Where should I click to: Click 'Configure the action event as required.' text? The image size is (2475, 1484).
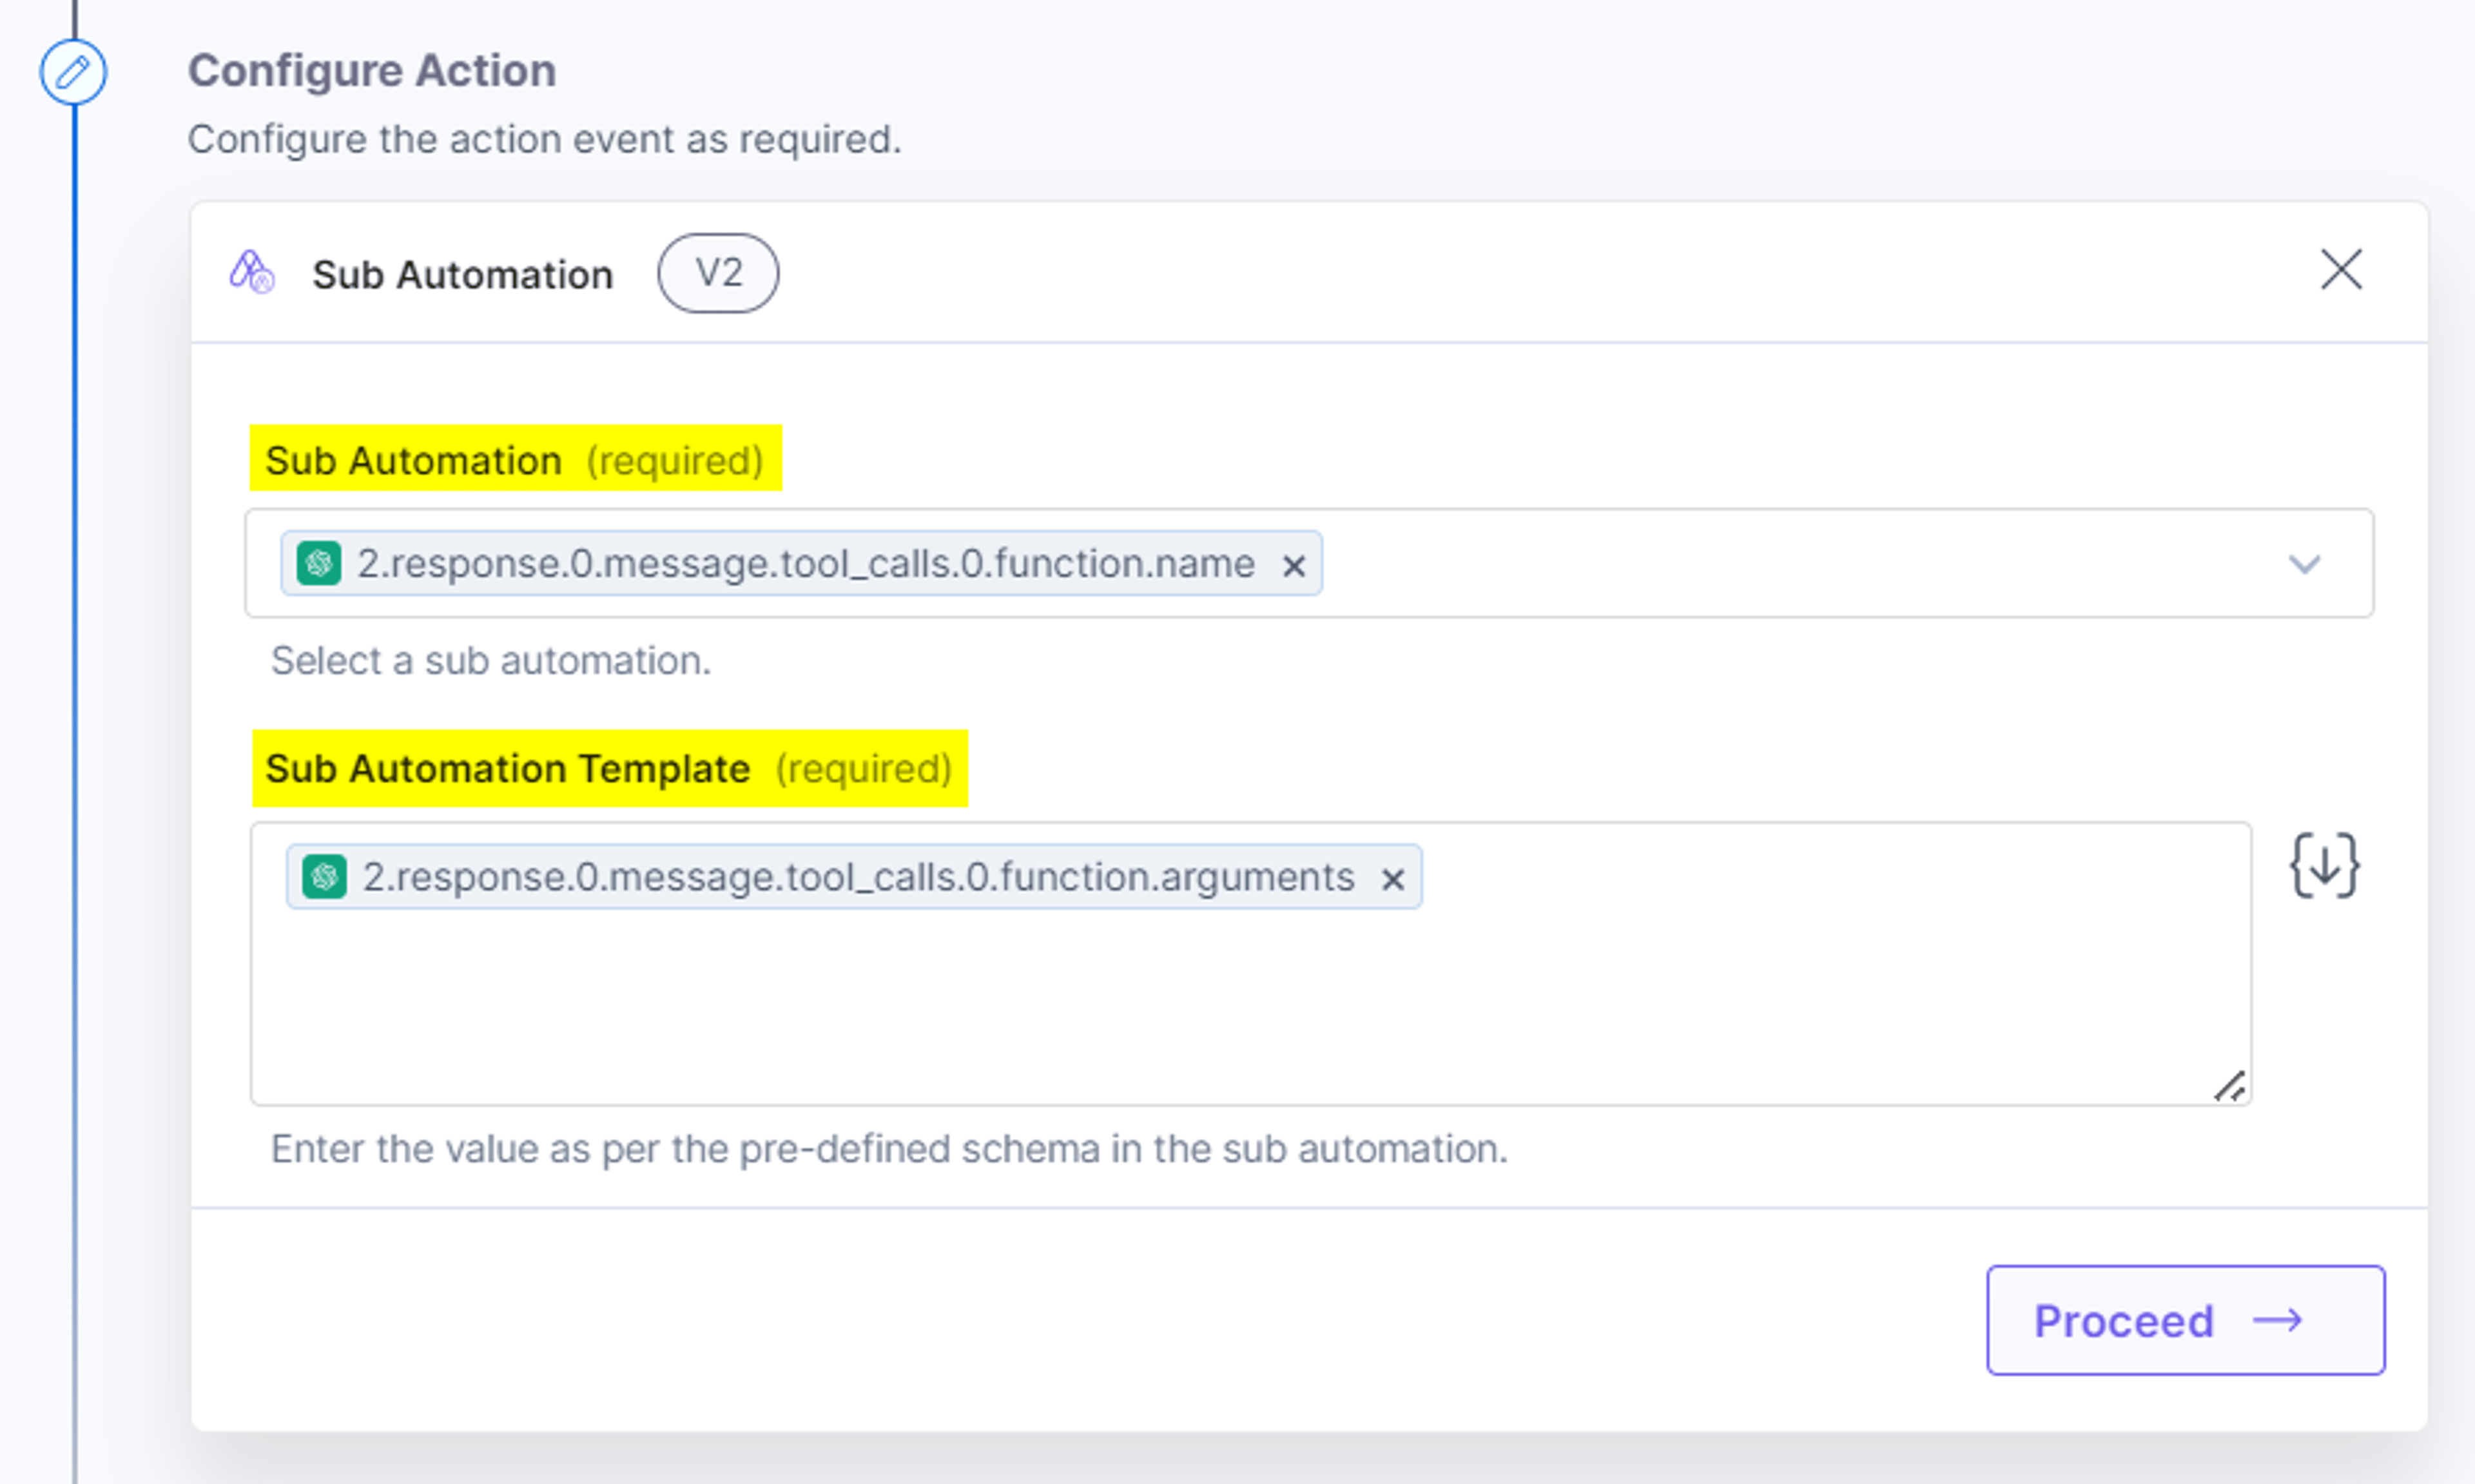pyautogui.click(x=545, y=139)
